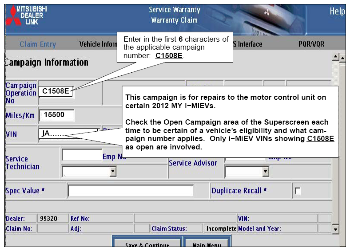Open the Vehicle Information tab
This screenshot has height=251, width=350.
(98, 44)
